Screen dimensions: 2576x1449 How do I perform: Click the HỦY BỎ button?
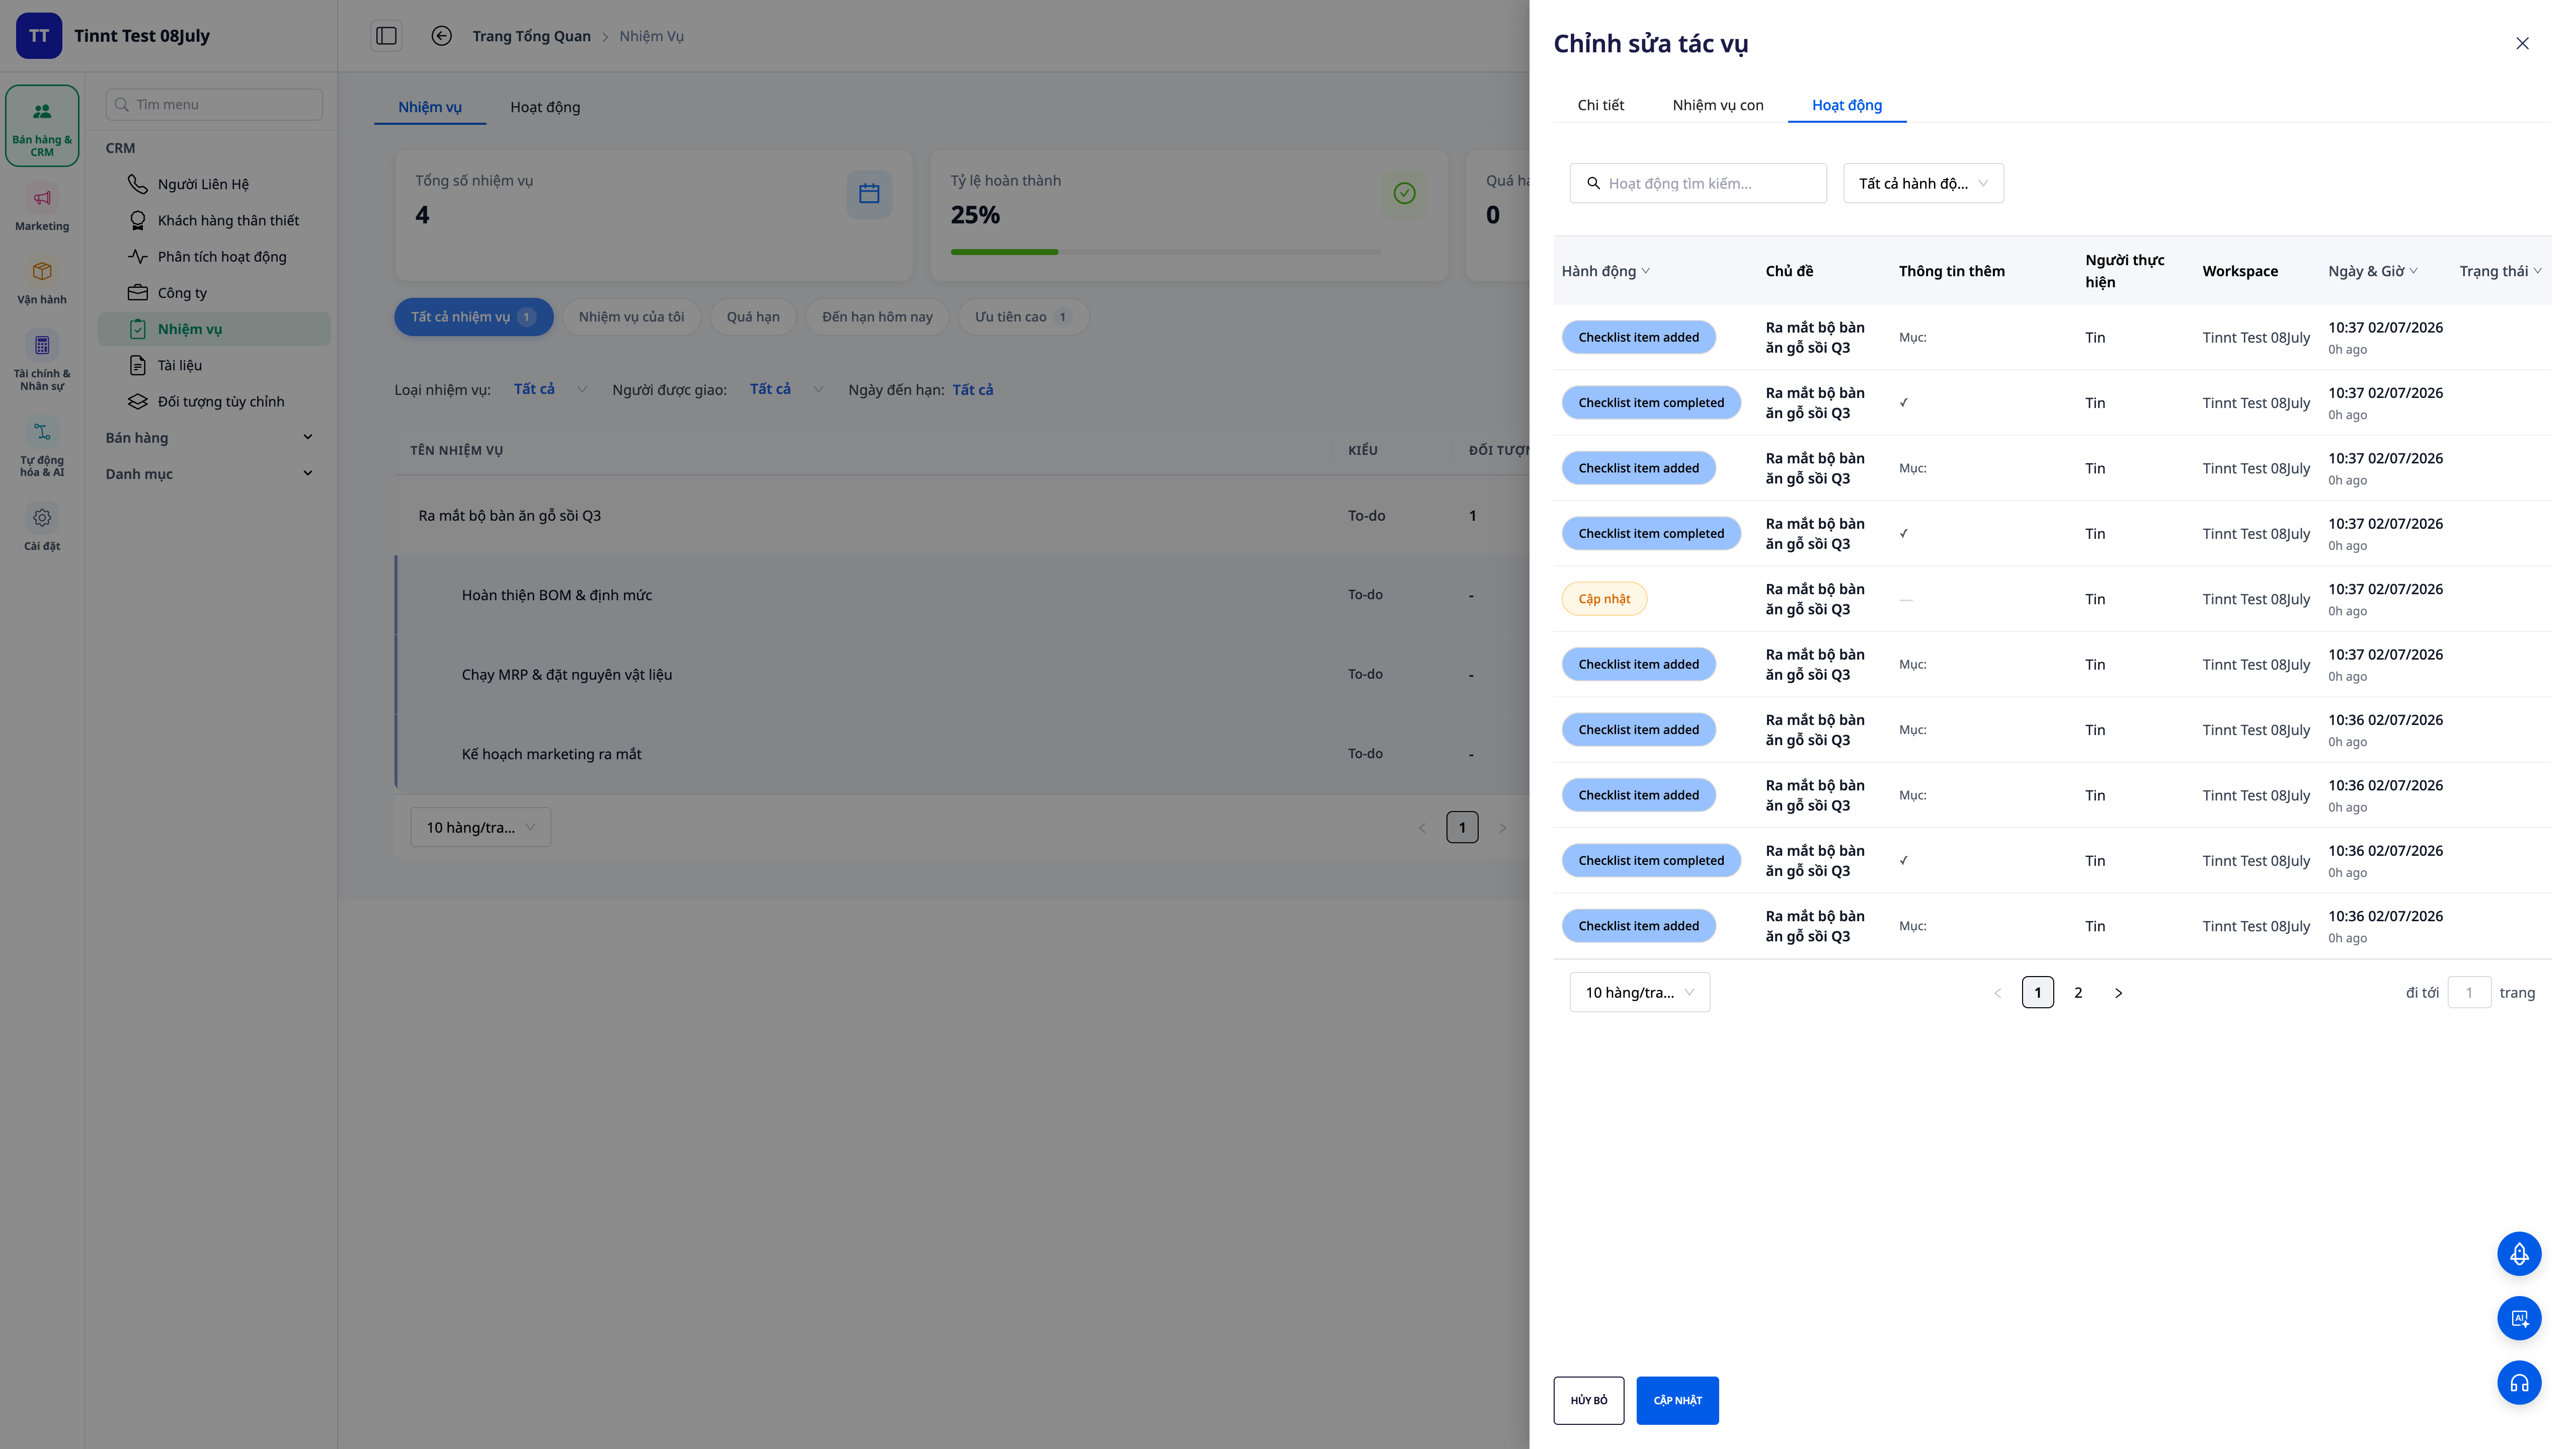pyautogui.click(x=1588, y=1400)
